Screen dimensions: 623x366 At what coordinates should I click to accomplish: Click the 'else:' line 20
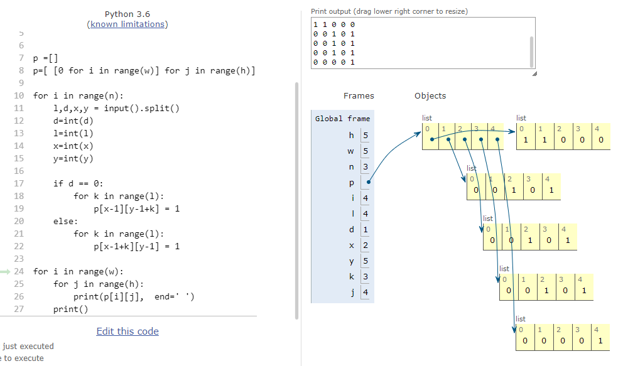pyautogui.click(x=65, y=221)
